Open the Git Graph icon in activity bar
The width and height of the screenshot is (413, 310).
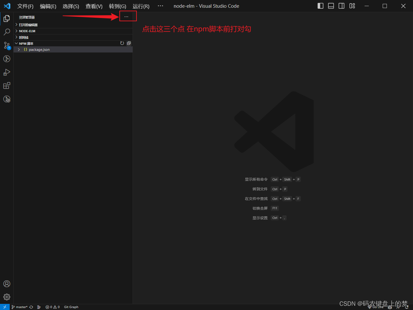click(7, 59)
